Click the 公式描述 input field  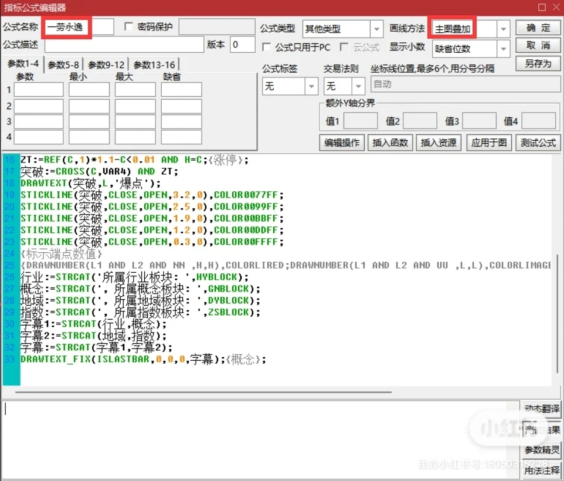124,45
